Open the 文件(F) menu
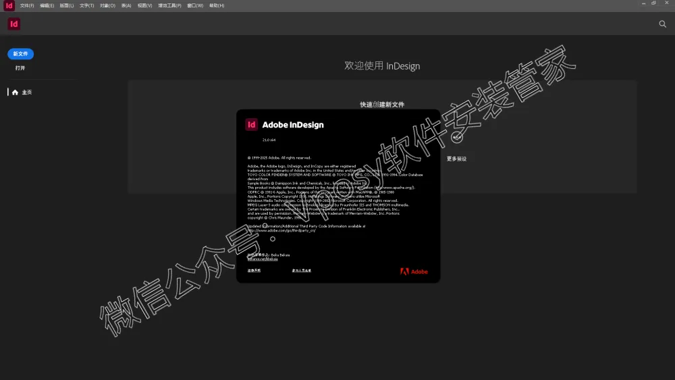Screen dimensions: 675x380 point(27,5)
